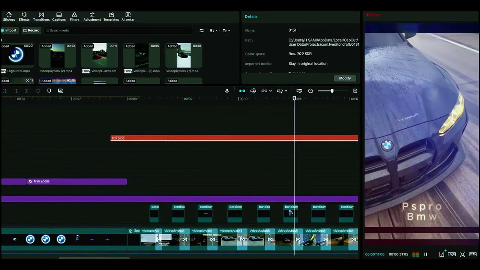Click the Modify button in Details

[345, 78]
